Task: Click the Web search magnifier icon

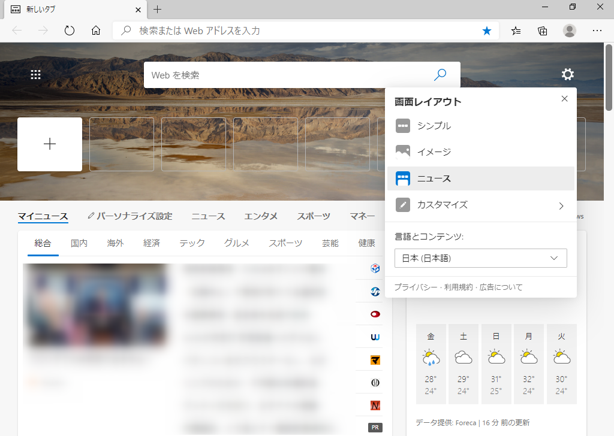Action: [x=440, y=75]
